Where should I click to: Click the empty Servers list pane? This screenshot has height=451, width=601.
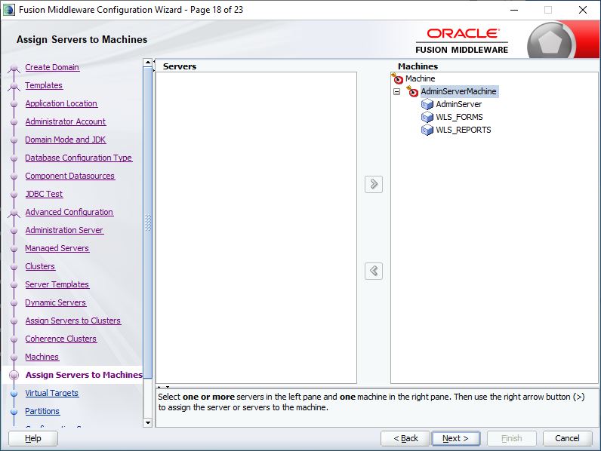coord(256,228)
